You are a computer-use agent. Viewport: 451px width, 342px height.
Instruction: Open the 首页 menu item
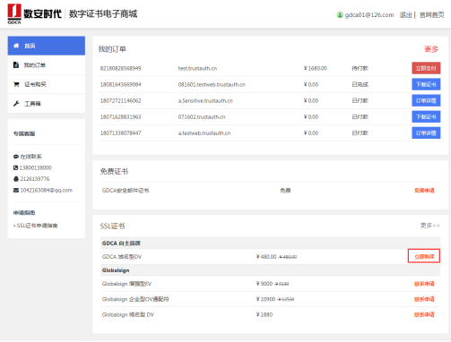point(47,46)
